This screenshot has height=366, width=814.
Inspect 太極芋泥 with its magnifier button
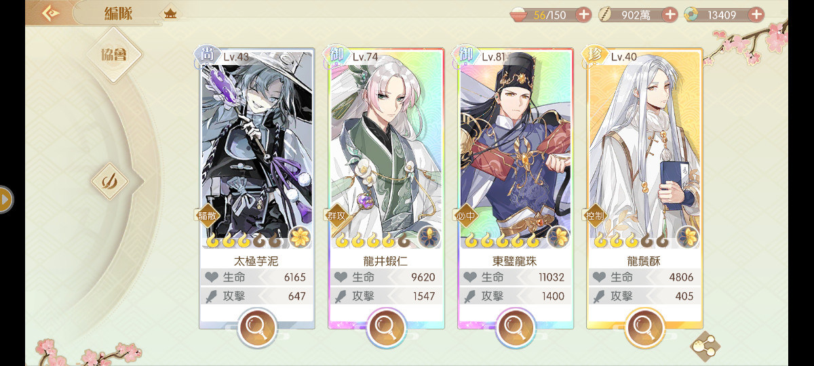coord(258,328)
